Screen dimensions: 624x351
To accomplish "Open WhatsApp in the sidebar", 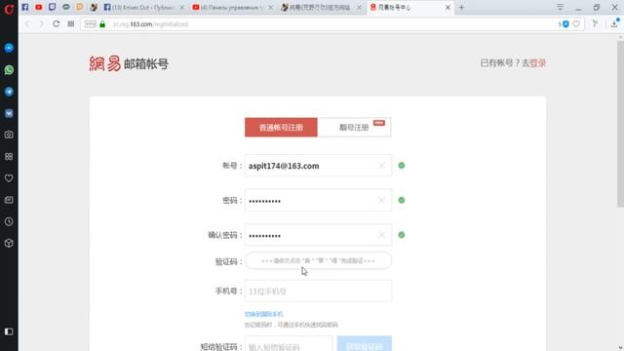I will pyautogui.click(x=9, y=70).
